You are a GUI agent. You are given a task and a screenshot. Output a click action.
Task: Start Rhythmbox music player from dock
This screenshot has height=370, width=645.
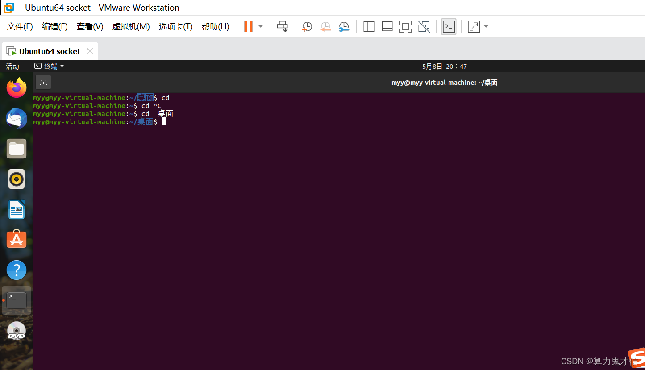pyautogui.click(x=17, y=179)
